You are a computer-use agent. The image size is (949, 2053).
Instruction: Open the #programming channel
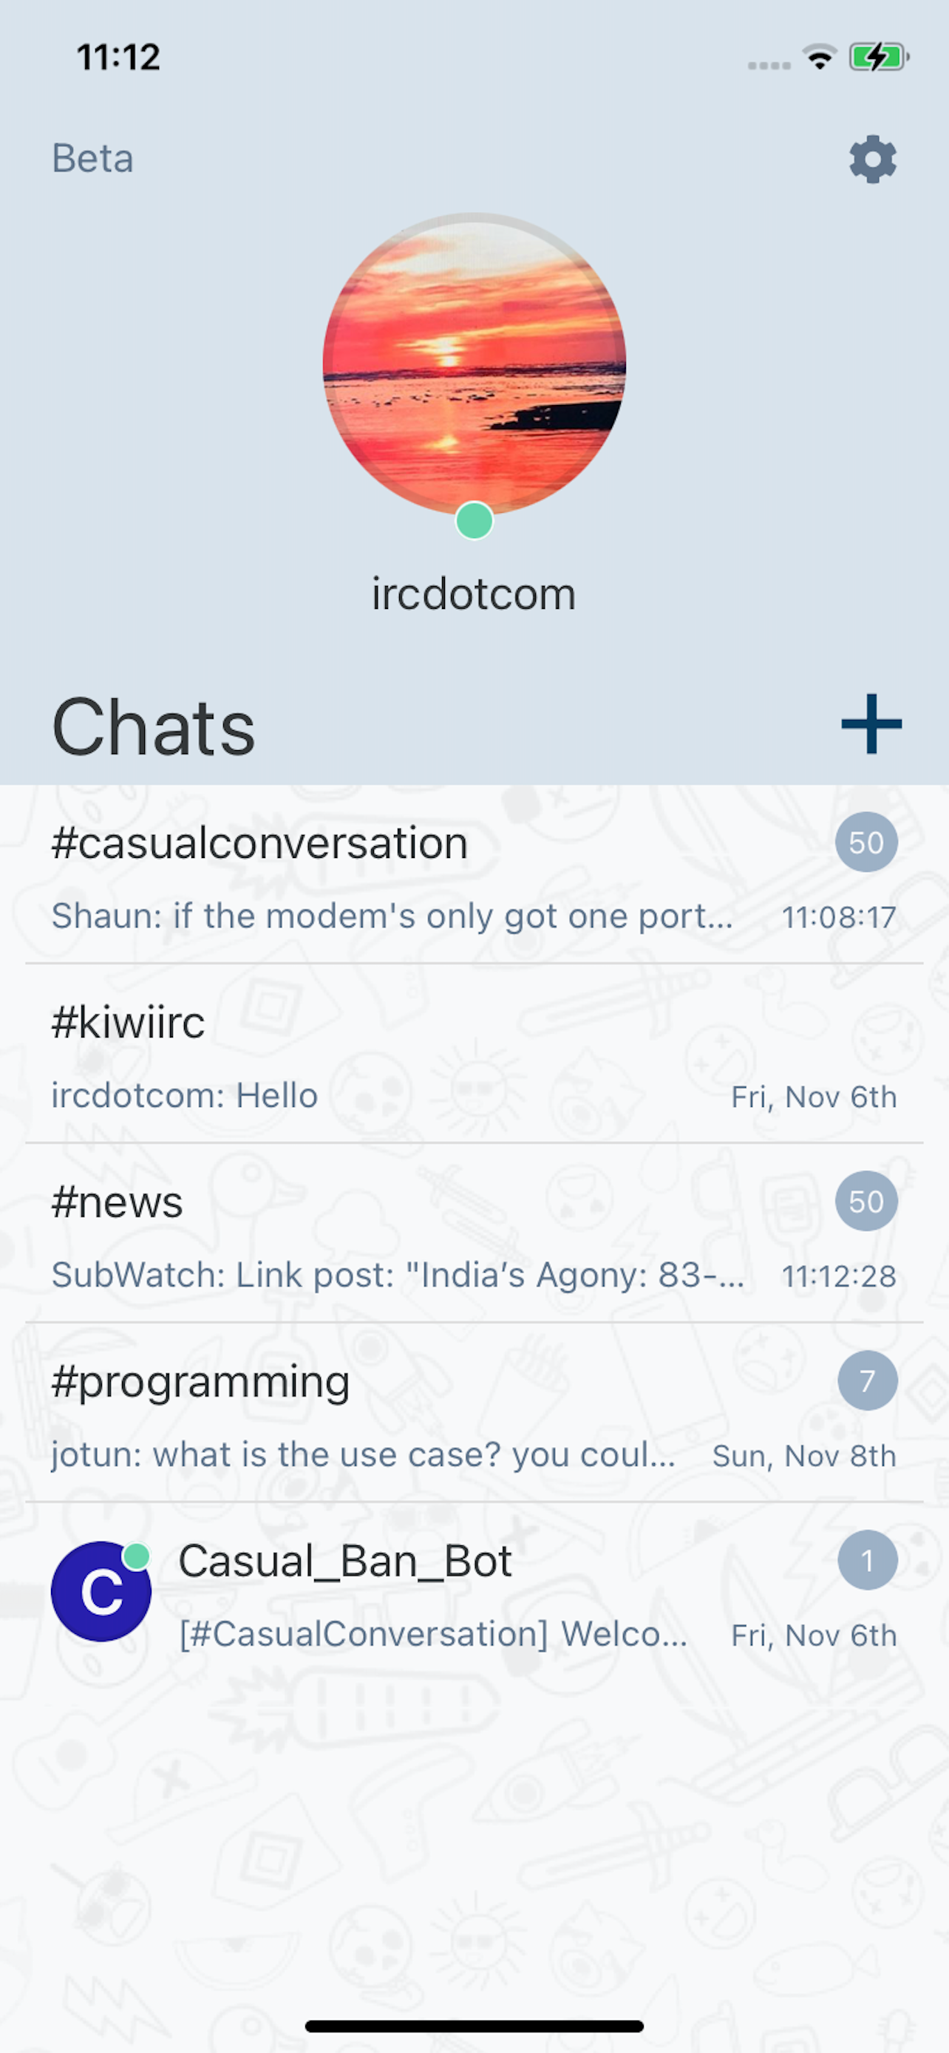[x=474, y=1412]
